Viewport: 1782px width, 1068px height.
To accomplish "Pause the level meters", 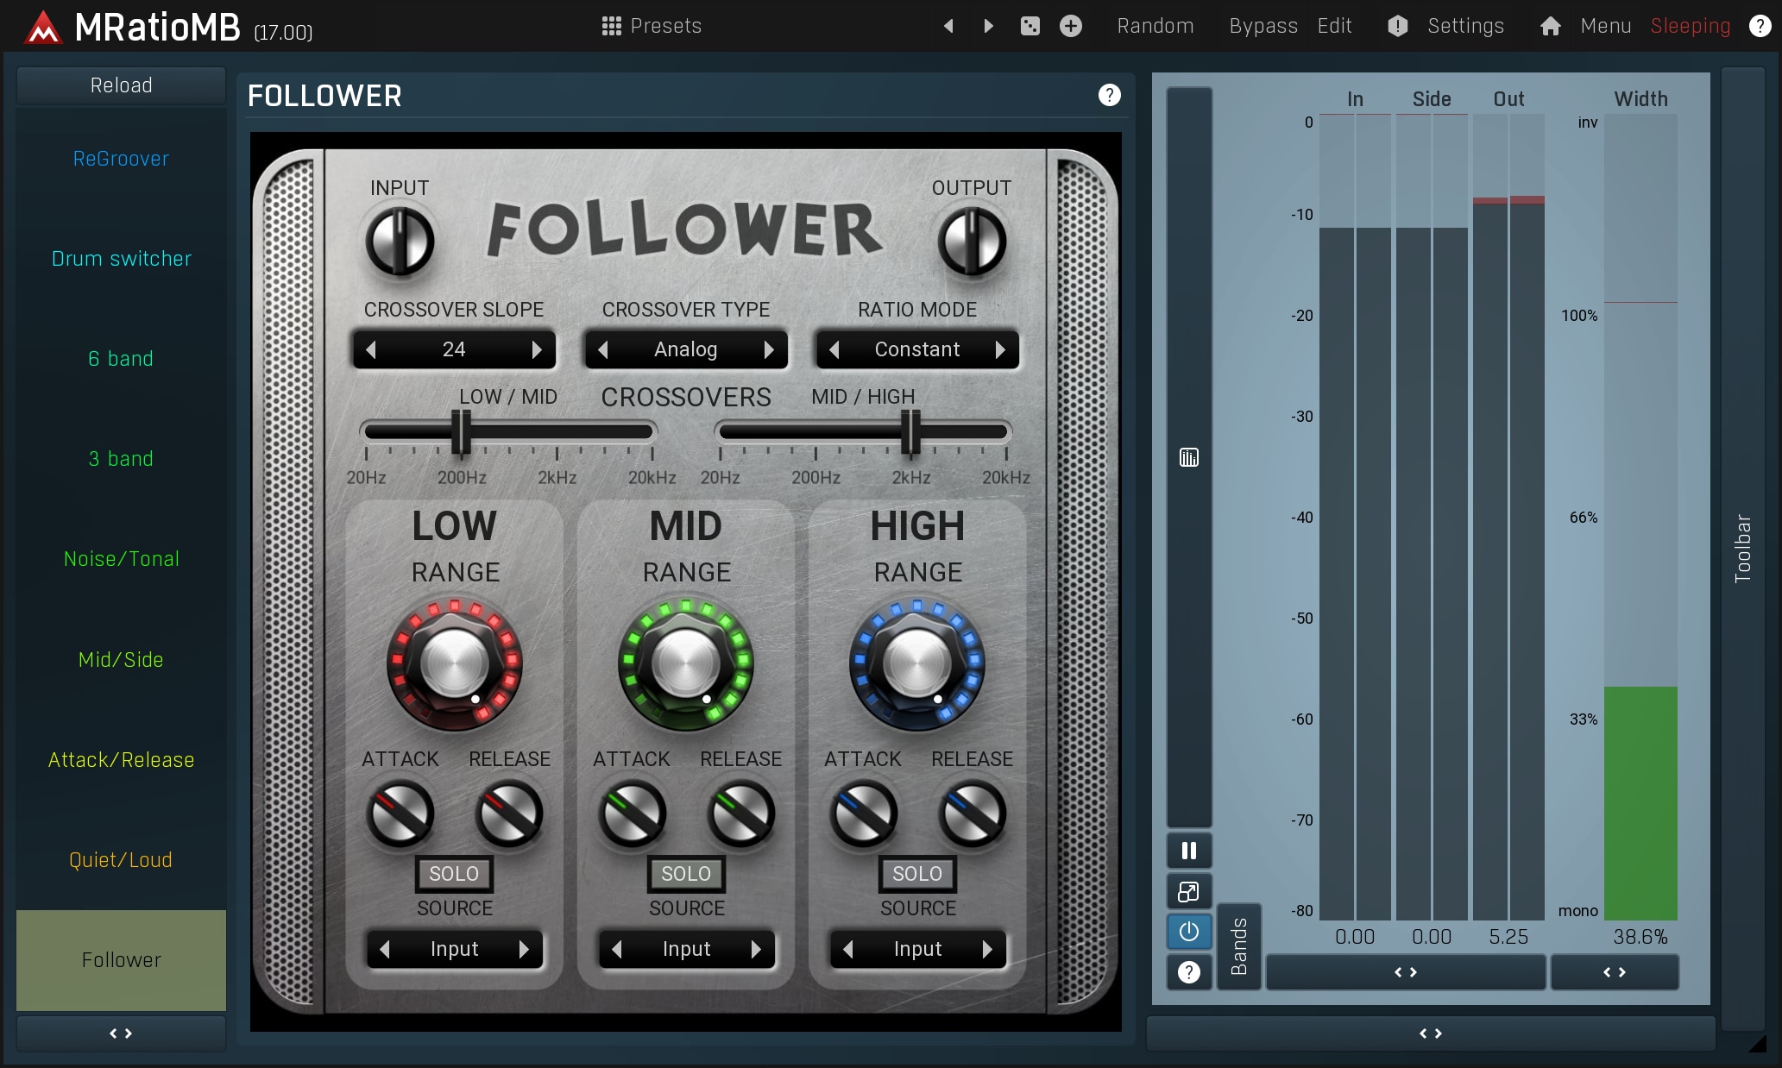I will point(1189,851).
